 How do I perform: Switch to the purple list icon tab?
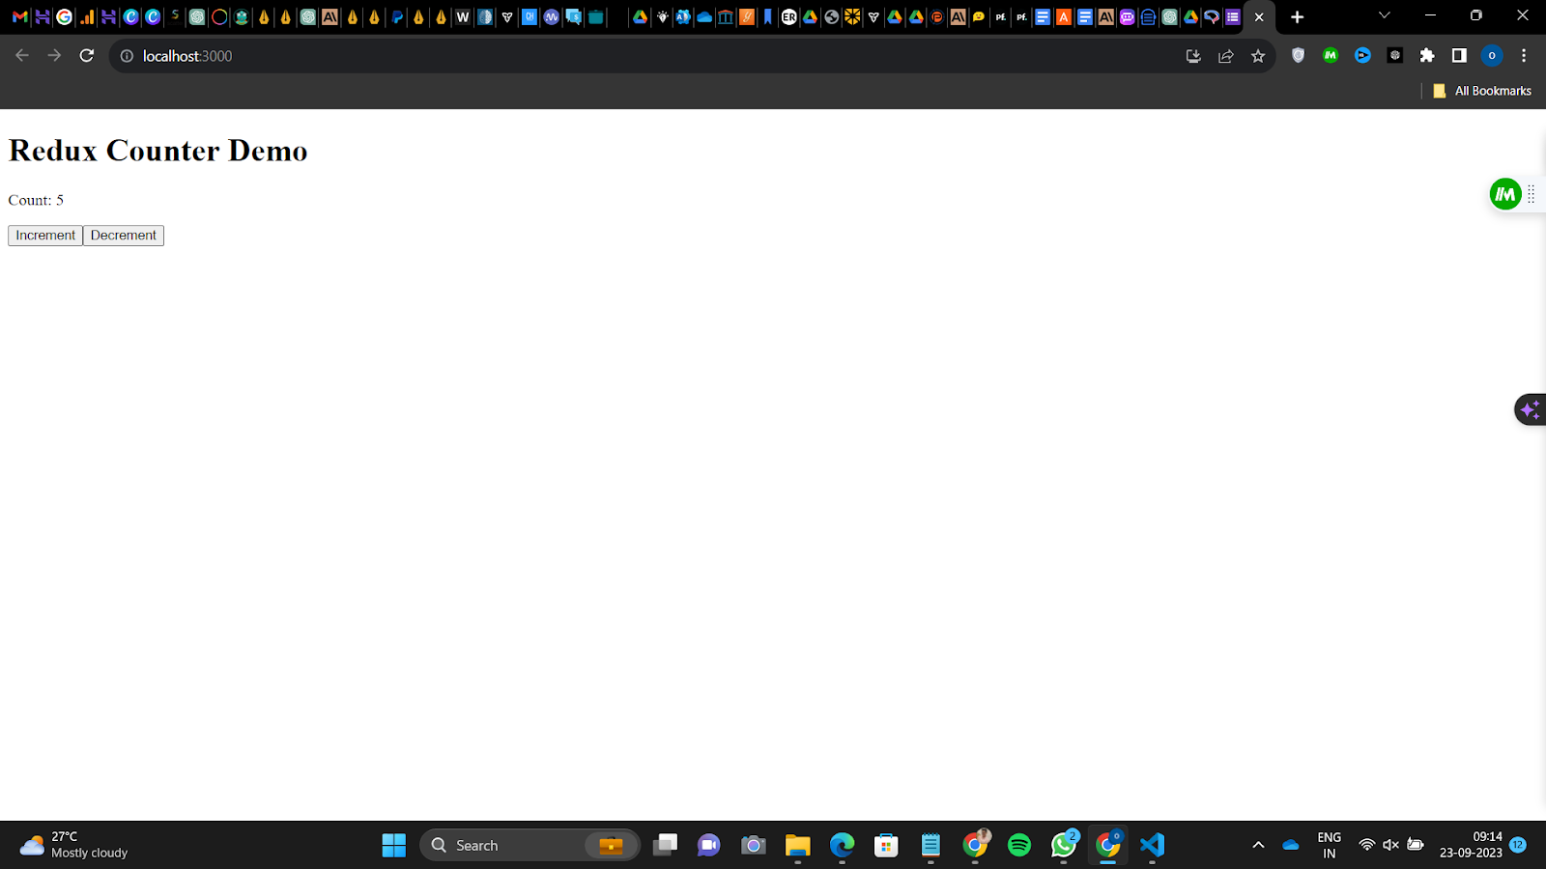1233,17
